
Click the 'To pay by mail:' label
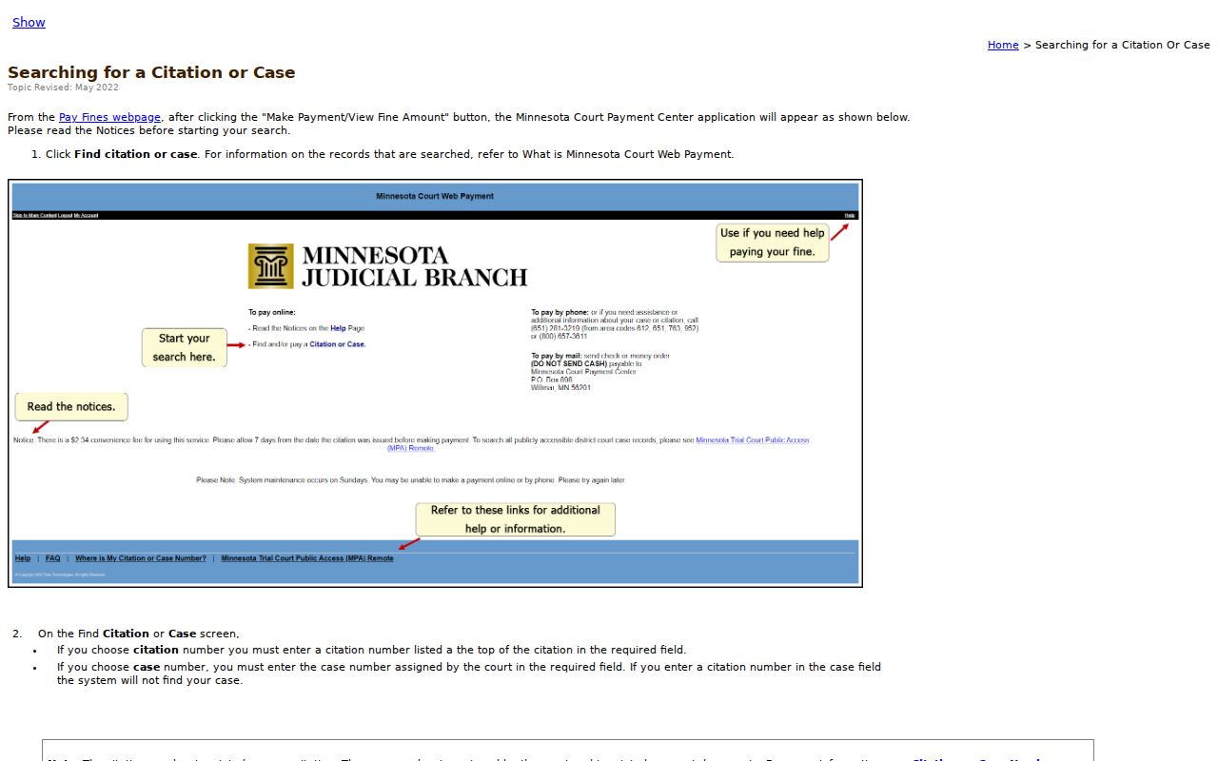coord(557,356)
